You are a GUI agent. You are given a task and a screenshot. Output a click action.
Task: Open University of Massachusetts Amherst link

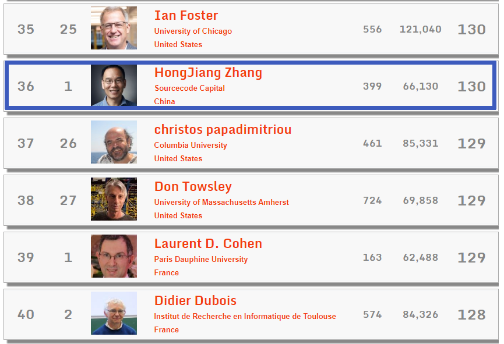(x=221, y=202)
